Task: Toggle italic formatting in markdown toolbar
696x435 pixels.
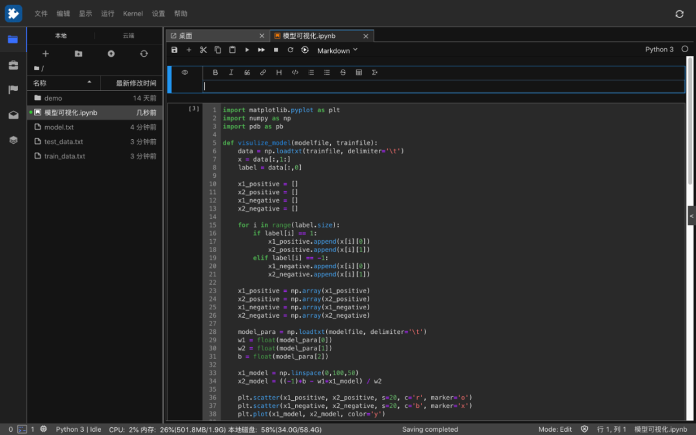Action: pyautogui.click(x=231, y=73)
